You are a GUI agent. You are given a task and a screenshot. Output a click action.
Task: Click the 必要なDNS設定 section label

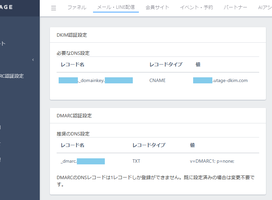coord(73,53)
